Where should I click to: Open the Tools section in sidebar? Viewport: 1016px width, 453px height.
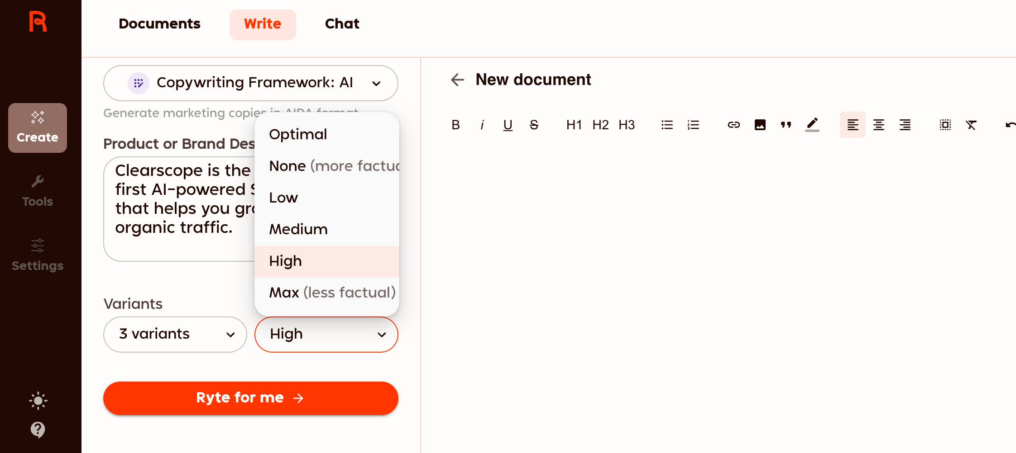click(38, 192)
